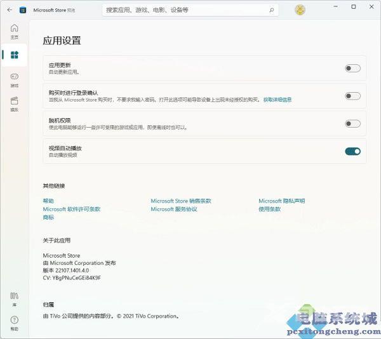Viewport: 381px width, 339px height.
Task: Open the Microsoft 隐私声明 link
Action: (281, 201)
